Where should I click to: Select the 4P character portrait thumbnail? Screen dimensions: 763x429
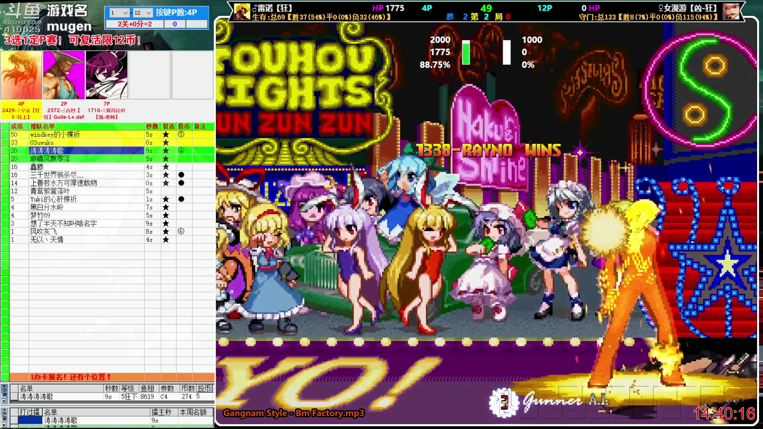(21, 75)
